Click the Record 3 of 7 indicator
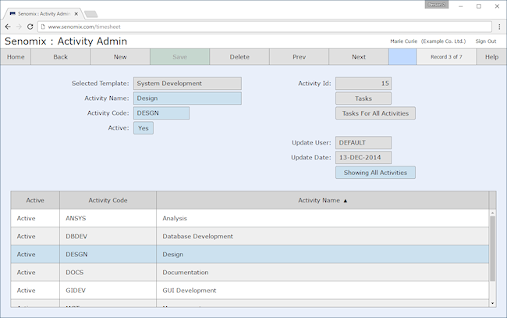 click(446, 57)
